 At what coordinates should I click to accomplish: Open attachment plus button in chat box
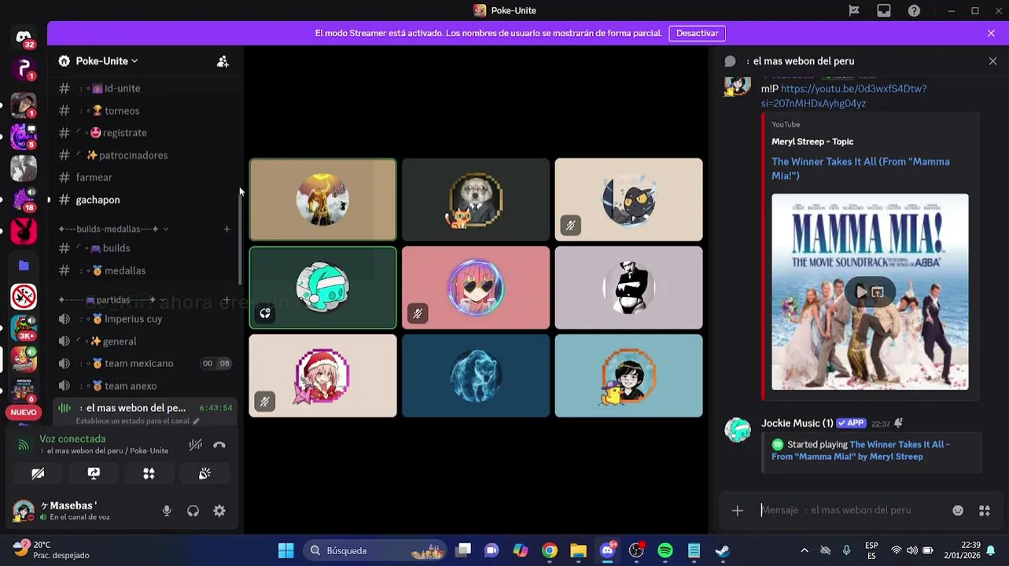pyautogui.click(x=737, y=510)
